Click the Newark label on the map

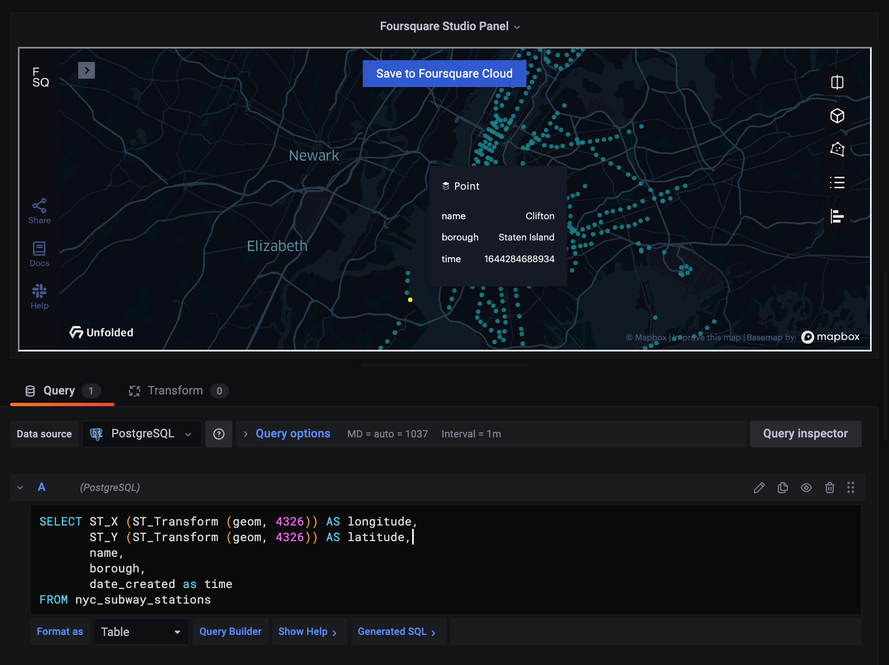pos(314,156)
